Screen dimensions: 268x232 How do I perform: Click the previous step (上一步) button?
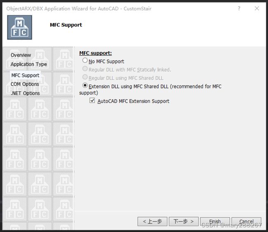click(x=152, y=222)
